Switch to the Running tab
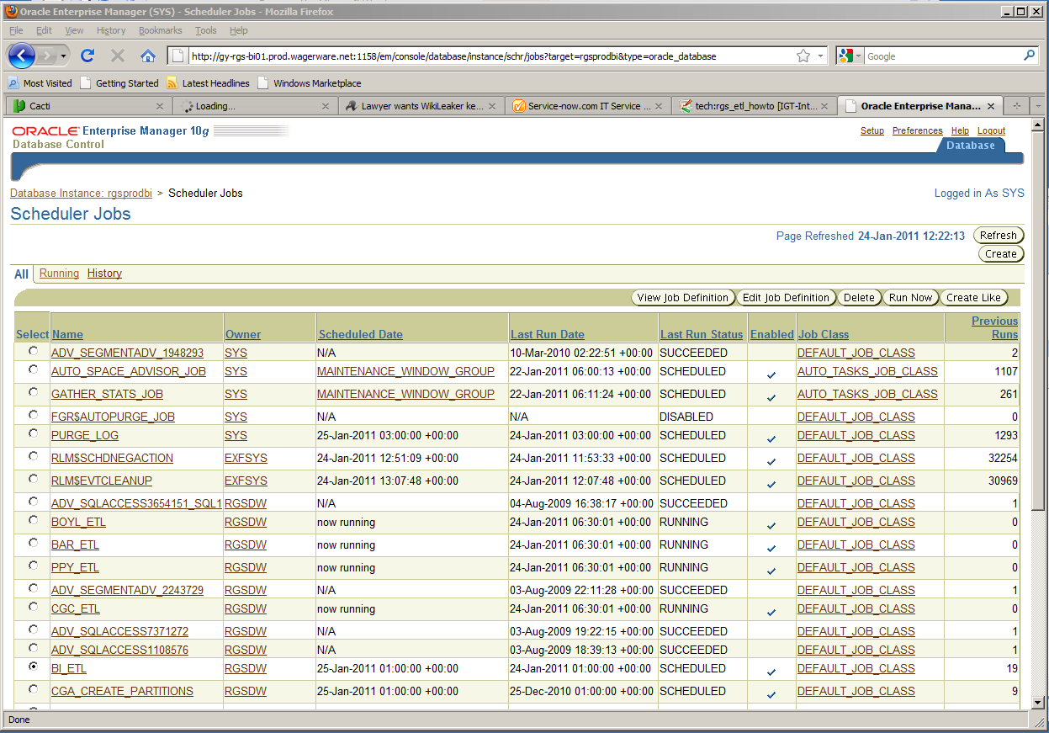 click(x=59, y=274)
